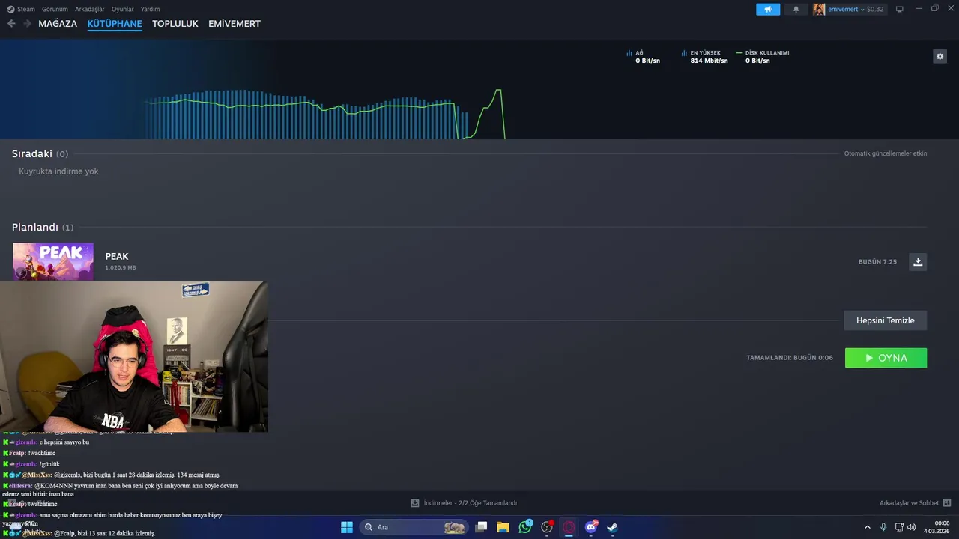Click 'Kuyrukta indirme yok' text
The image size is (959, 539).
coord(58,171)
